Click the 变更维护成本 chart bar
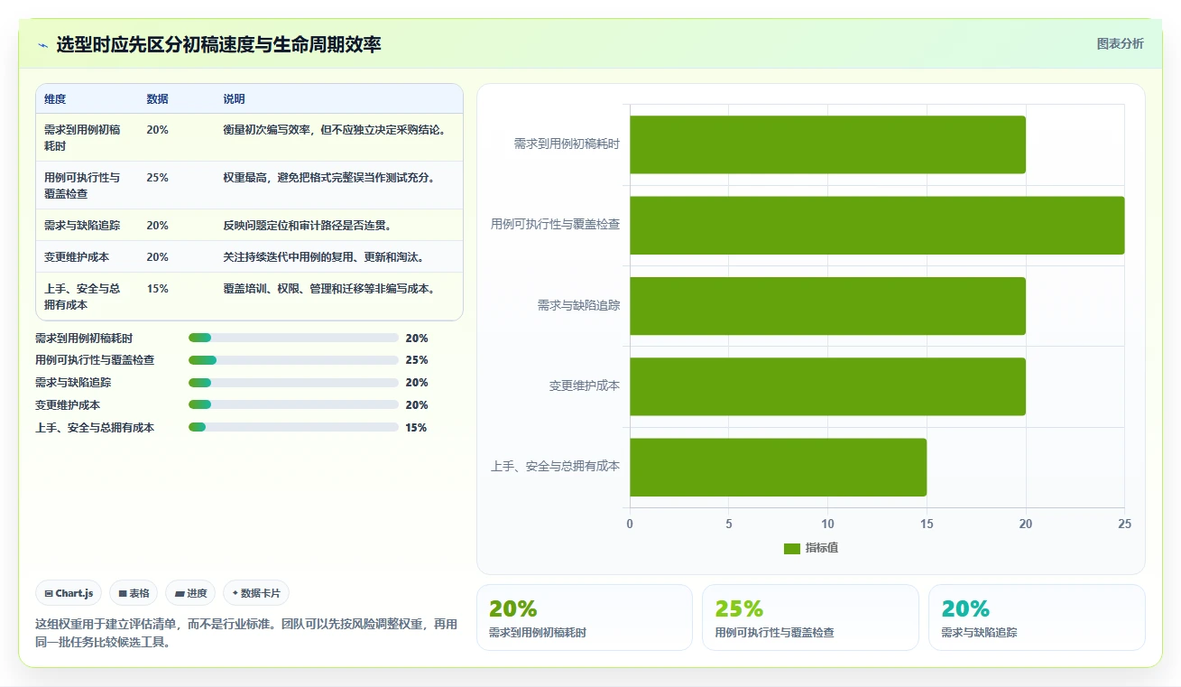 tap(827, 386)
